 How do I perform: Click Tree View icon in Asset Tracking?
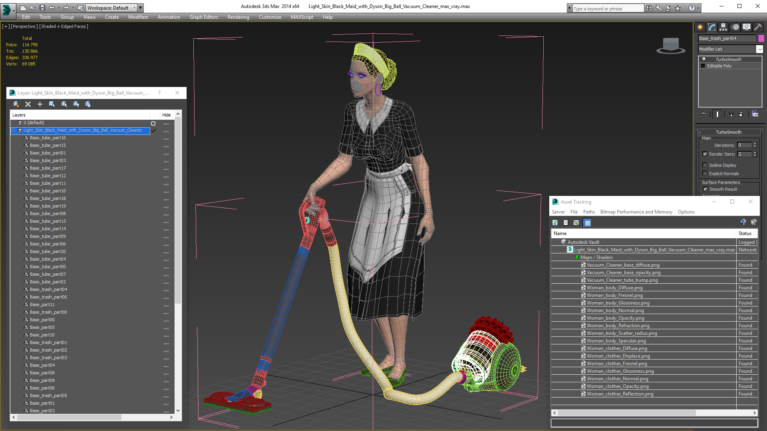[576, 223]
